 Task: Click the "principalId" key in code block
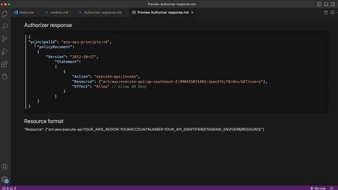42,42
